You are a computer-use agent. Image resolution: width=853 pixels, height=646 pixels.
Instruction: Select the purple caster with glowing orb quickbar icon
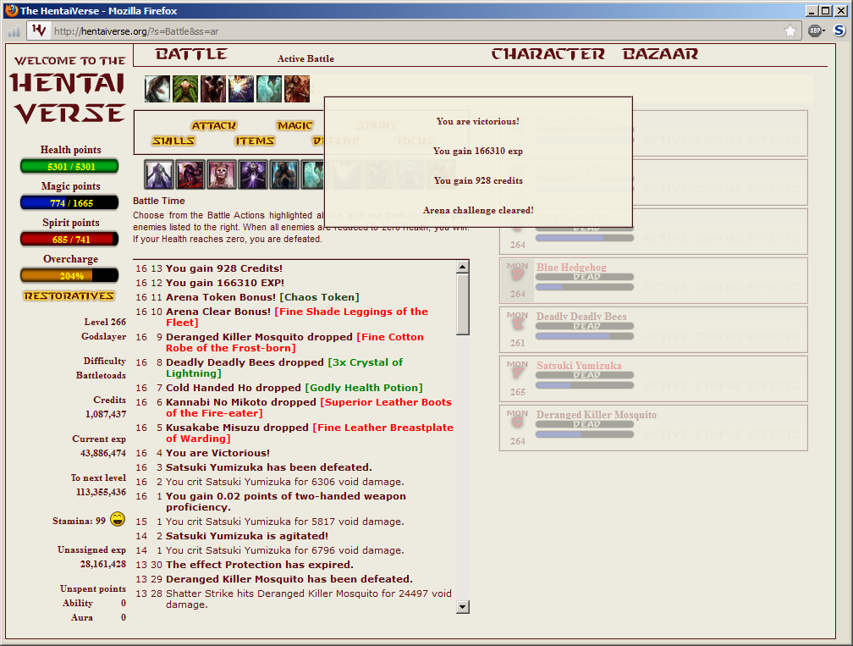point(253,174)
